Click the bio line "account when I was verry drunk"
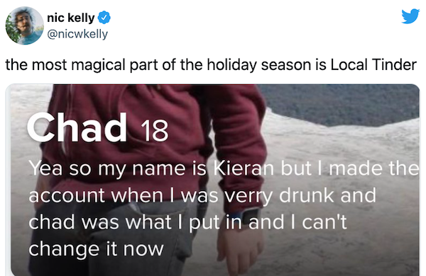Viewport: 426px width, 276px height. point(202,195)
